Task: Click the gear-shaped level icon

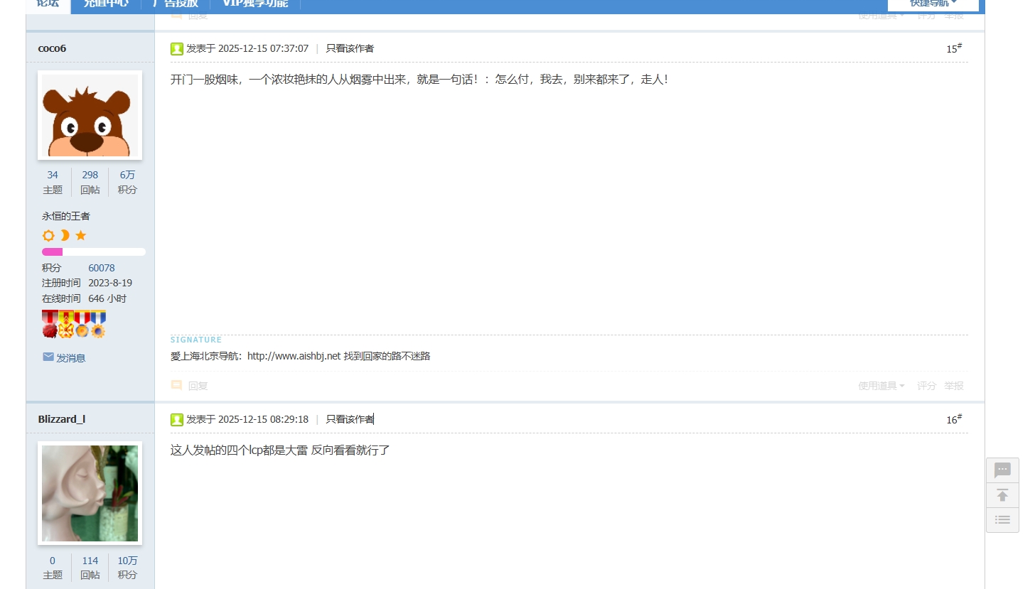Action: tap(48, 235)
